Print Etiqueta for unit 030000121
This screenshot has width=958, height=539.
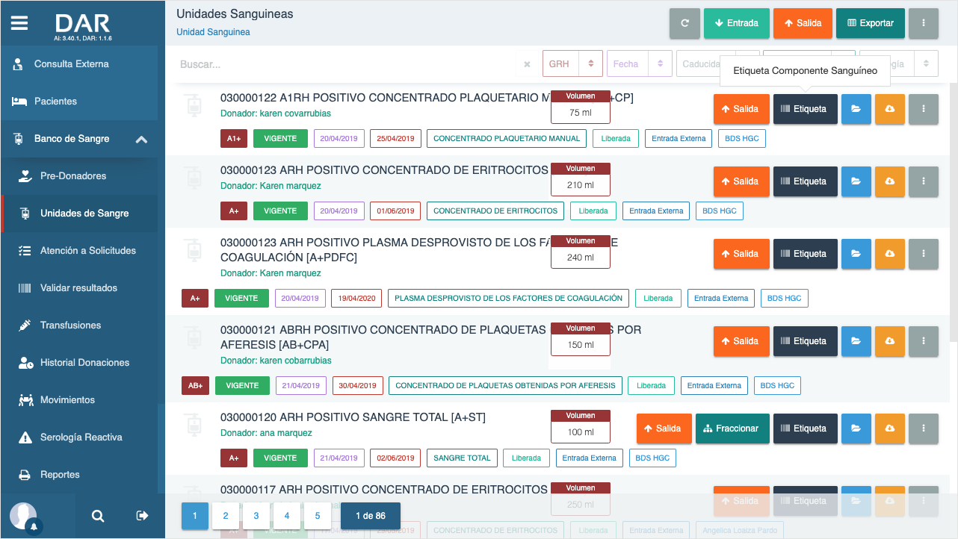pos(806,341)
